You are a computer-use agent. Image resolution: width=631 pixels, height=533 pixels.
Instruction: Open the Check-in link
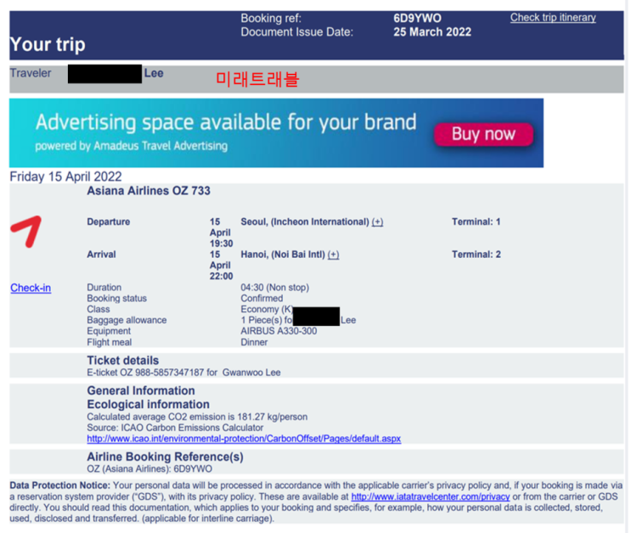[x=31, y=288]
